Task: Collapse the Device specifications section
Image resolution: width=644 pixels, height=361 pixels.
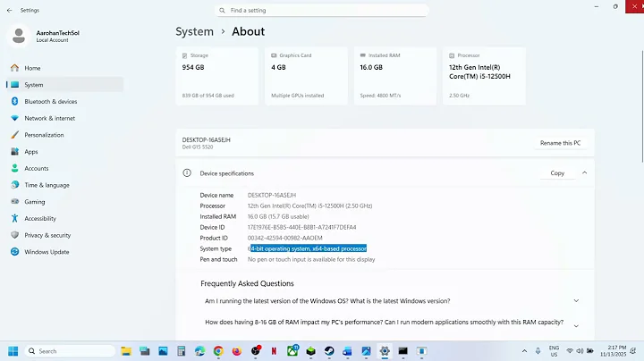Action: [584, 173]
